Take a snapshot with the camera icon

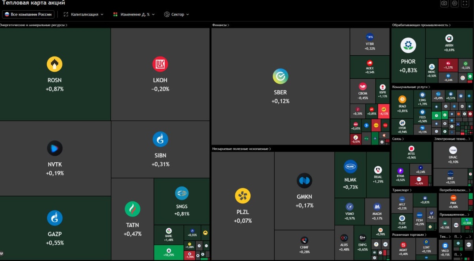pyautogui.click(x=444, y=3)
